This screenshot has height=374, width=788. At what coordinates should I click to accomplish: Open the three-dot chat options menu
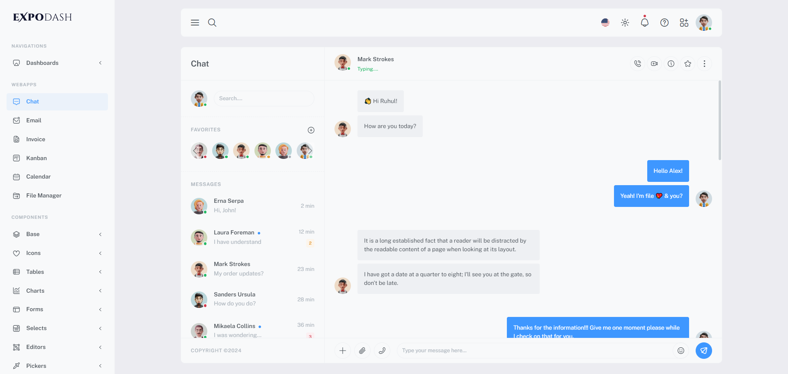pos(705,64)
